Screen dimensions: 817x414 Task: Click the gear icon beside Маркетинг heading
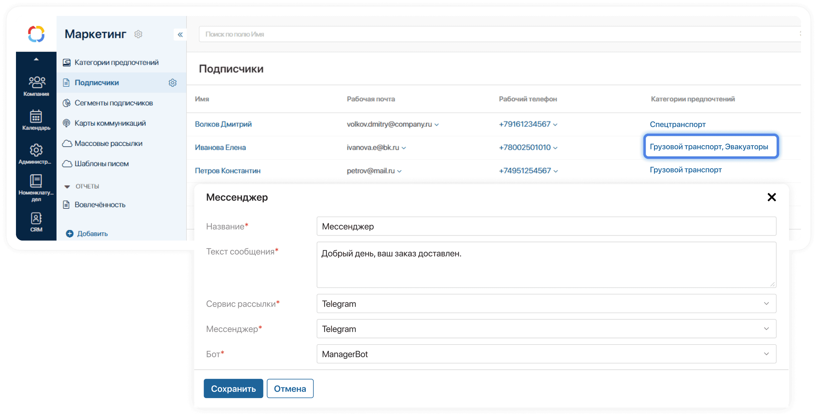(x=138, y=34)
